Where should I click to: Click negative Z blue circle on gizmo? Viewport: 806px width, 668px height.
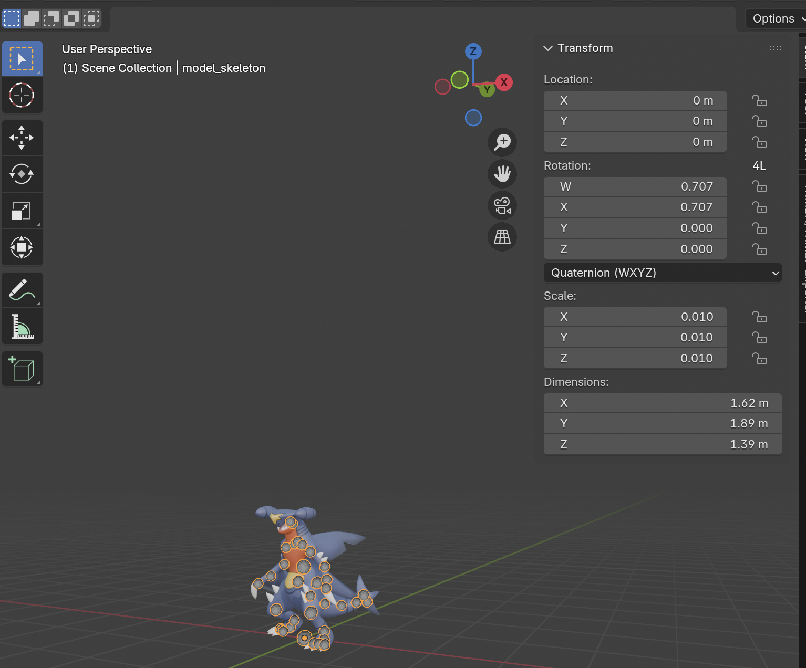tap(473, 118)
